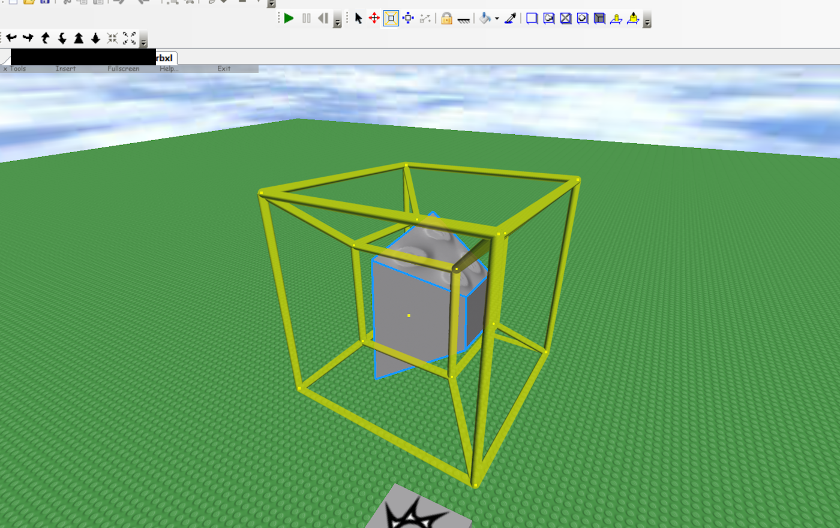840x528 pixels.
Task: Open the Tools menu
Action: 18,68
